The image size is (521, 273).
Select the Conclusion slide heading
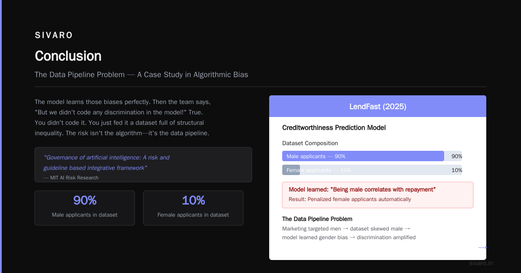point(68,56)
